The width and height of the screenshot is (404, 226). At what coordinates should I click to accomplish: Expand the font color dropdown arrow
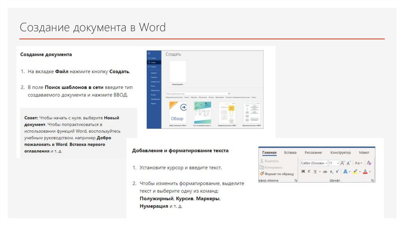click(x=370, y=172)
